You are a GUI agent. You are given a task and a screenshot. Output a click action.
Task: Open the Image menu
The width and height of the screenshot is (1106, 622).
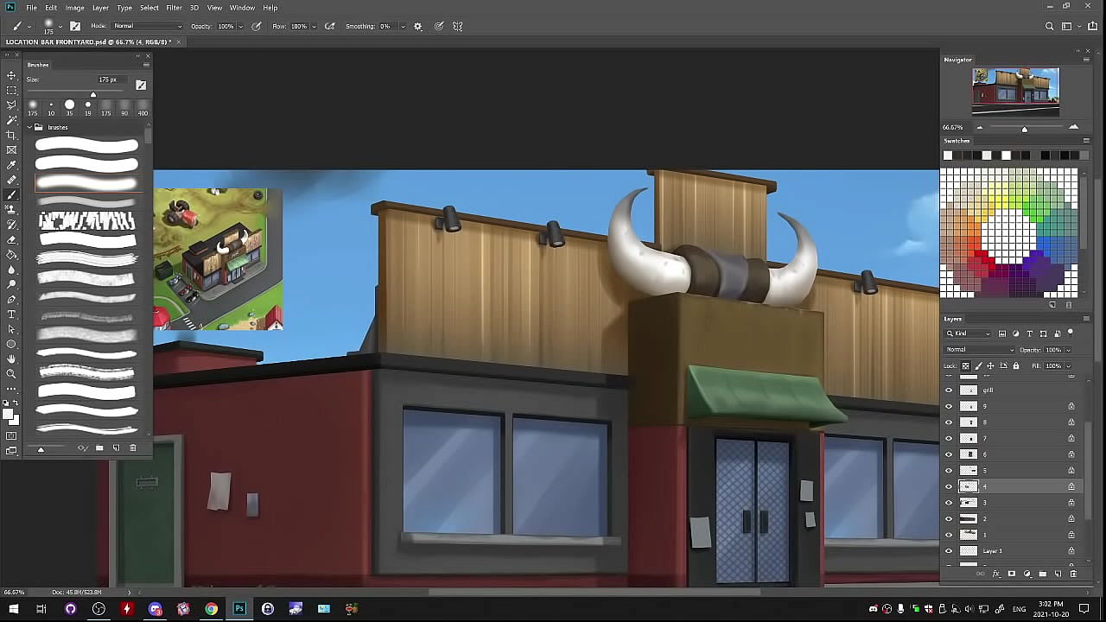[75, 8]
